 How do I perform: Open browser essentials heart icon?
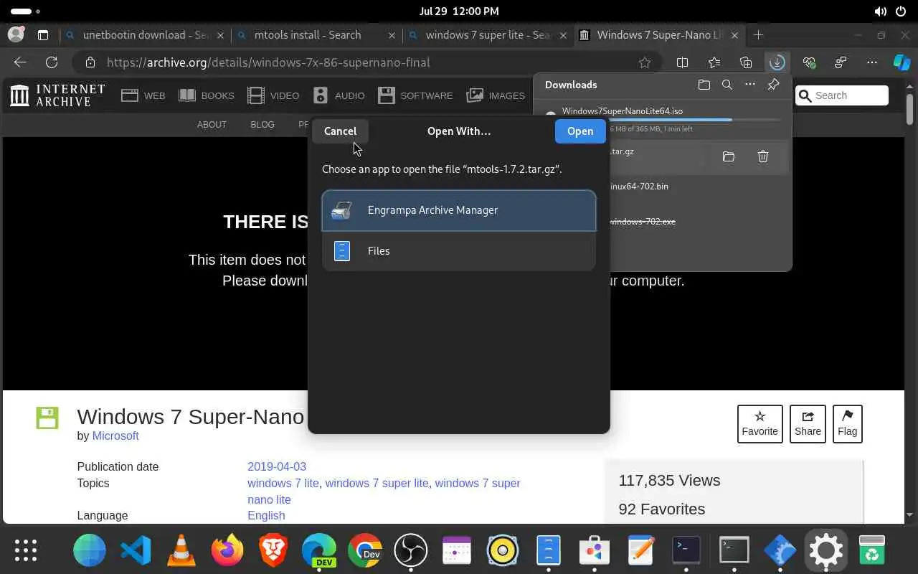810,62
